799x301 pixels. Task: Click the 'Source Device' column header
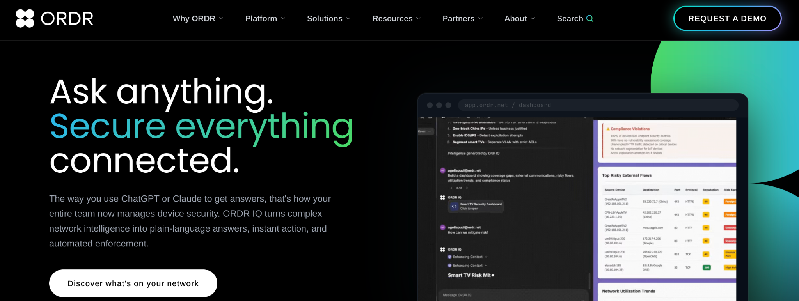tap(615, 190)
